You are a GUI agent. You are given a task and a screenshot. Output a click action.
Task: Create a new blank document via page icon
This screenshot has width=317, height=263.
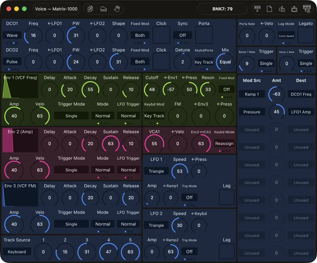point(269,9)
